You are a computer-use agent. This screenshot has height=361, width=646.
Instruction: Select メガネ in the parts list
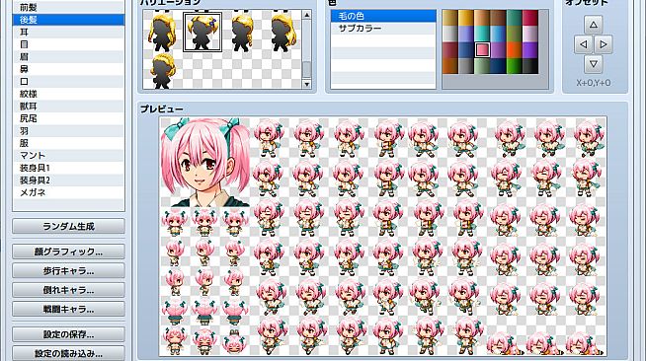(x=68, y=192)
